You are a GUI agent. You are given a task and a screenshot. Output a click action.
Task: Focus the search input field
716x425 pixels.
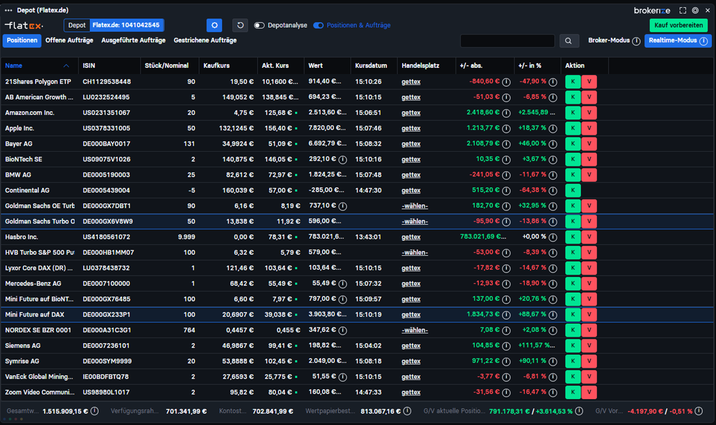pyautogui.click(x=507, y=41)
